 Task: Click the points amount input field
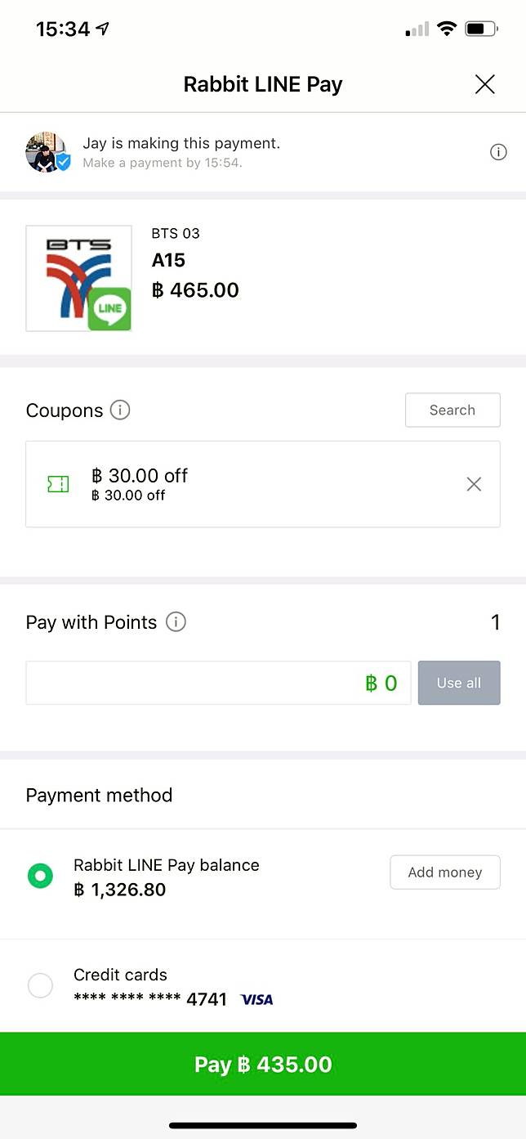pyautogui.click(x=218, y=683)
